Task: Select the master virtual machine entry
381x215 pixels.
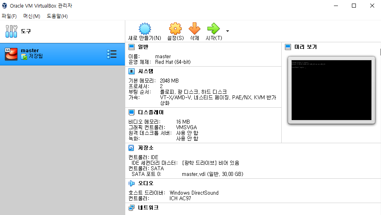Action: [x=63, y=54]
